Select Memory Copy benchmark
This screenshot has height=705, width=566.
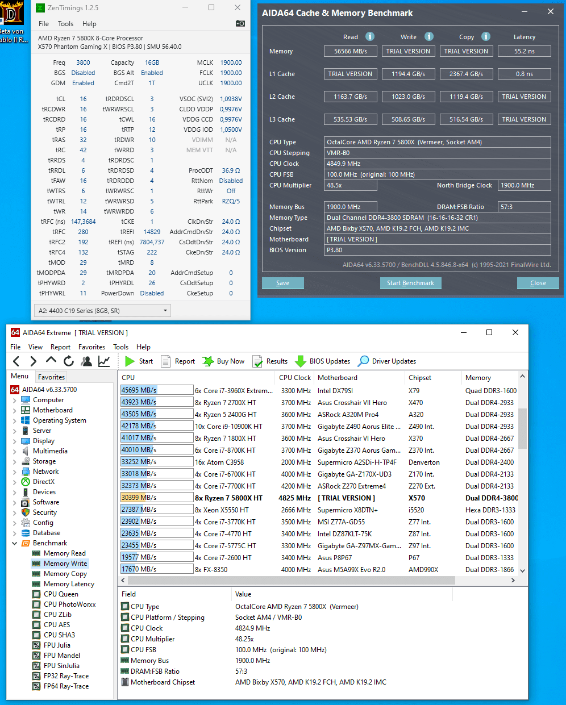point(65,574)
